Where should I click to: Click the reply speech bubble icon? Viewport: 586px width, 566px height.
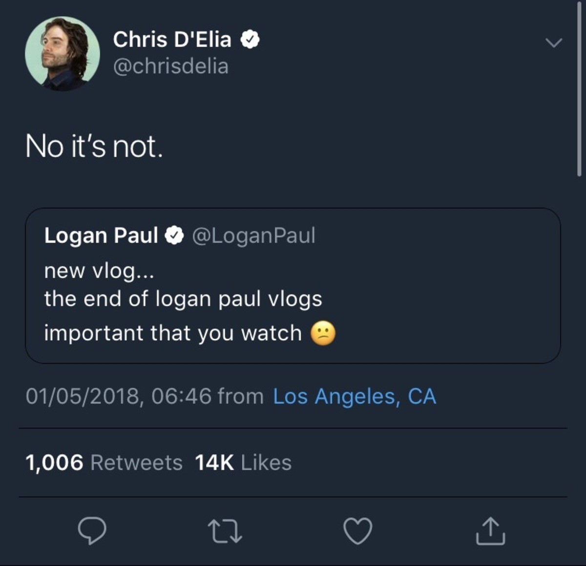point(92,531)
